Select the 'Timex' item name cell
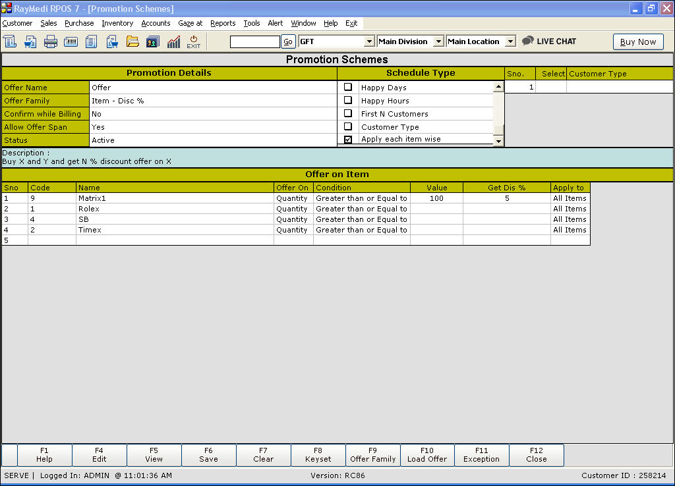 point(175,230)
